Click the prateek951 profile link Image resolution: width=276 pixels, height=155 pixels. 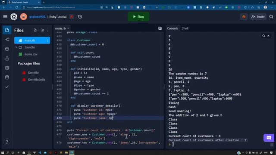pos(38,17)
